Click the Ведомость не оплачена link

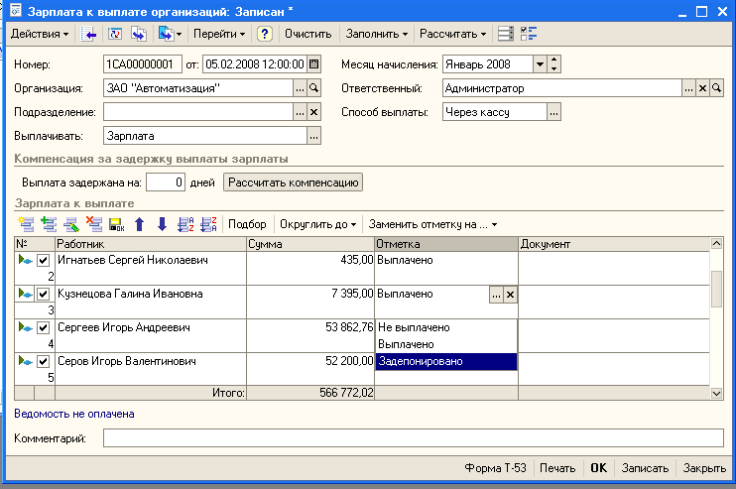[74, 414]
